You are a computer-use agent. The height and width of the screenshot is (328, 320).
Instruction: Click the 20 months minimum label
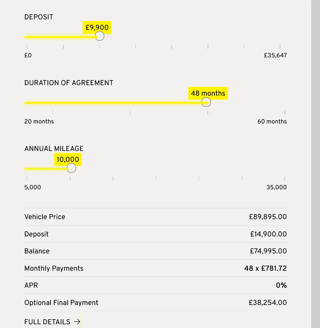click(39, 121)
